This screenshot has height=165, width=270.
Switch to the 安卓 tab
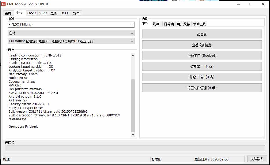click(x=76, y=13)
